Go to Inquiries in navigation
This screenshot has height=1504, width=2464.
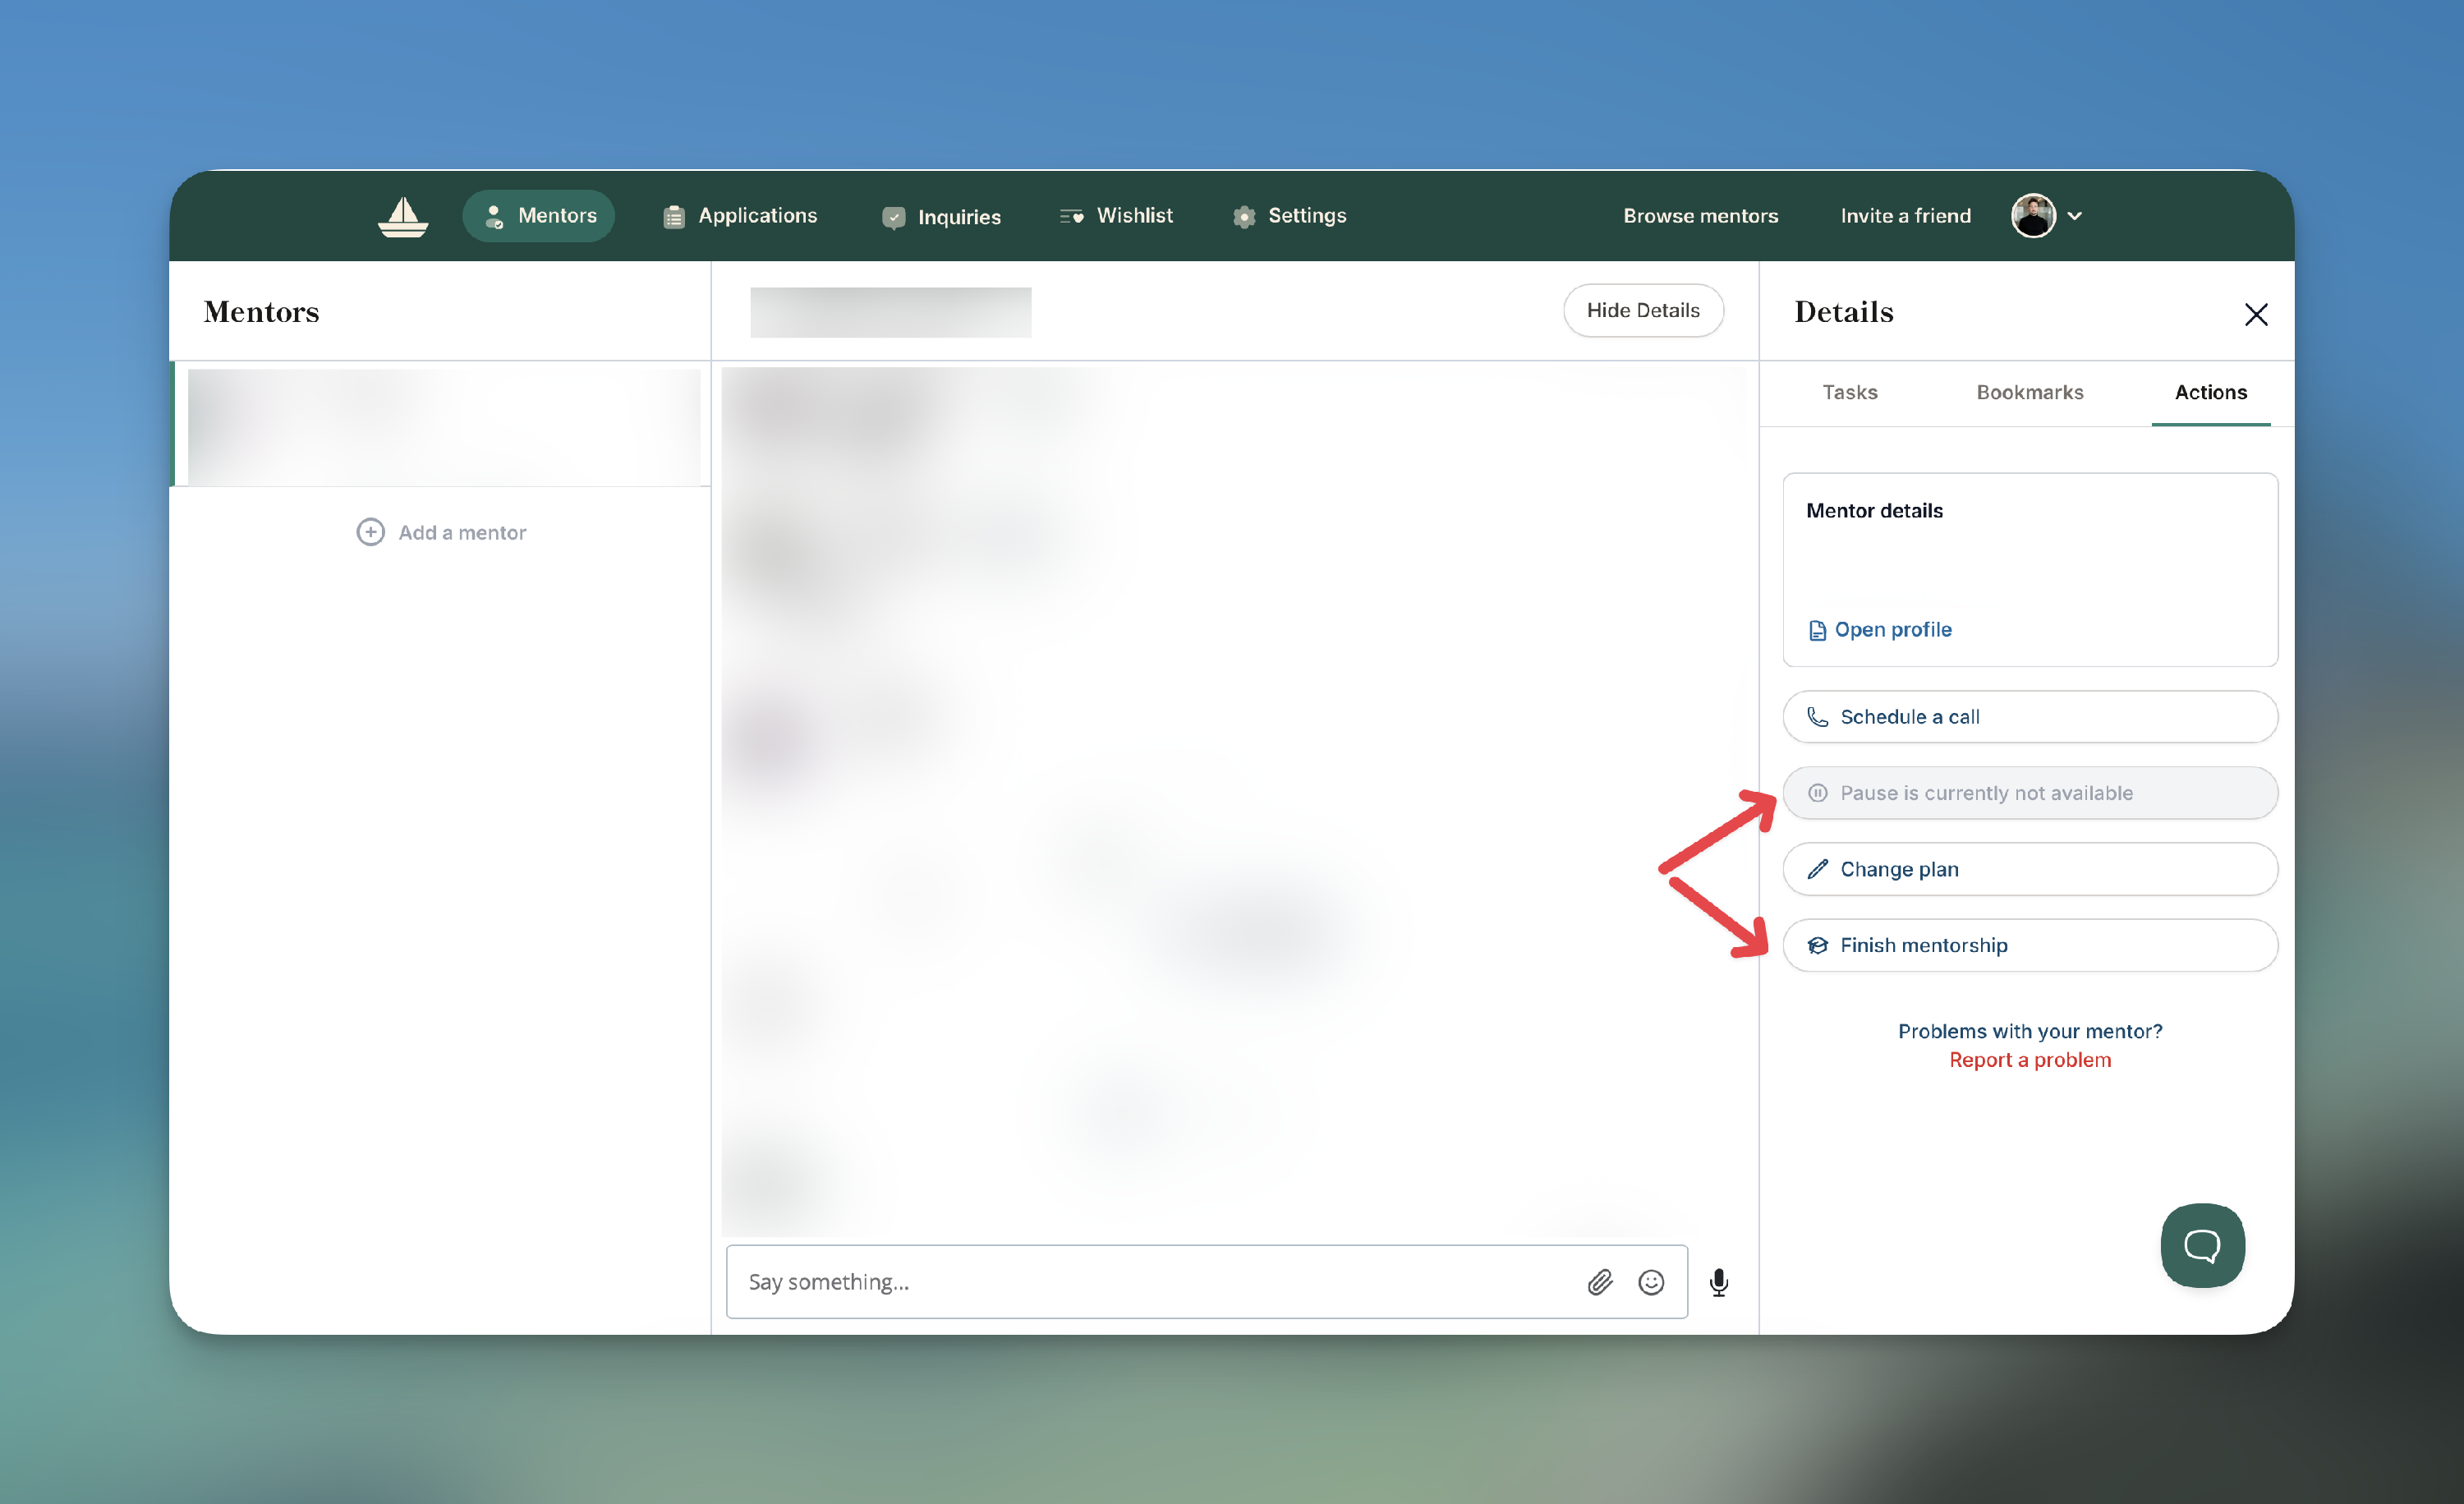pos(941,217)
